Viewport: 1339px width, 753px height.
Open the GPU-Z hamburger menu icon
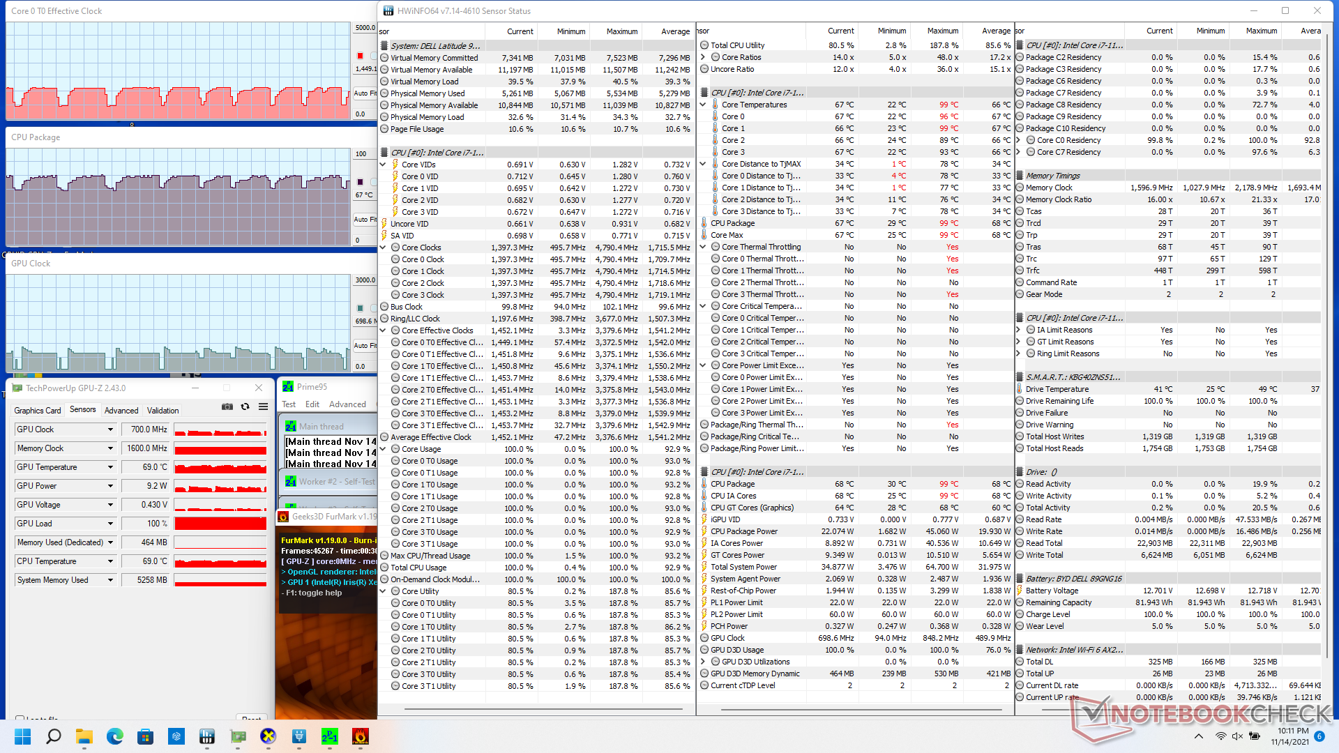tap(263, 407)
